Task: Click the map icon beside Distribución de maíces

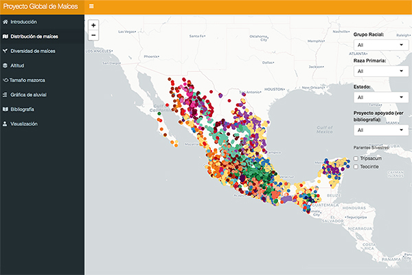Action: [5, 36]
